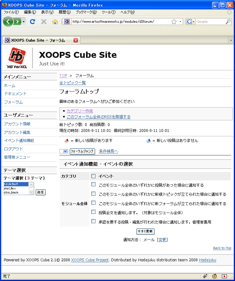Open the search engine selector dropdown
This screenshot has width=235, height=281.
pos(191,22)
